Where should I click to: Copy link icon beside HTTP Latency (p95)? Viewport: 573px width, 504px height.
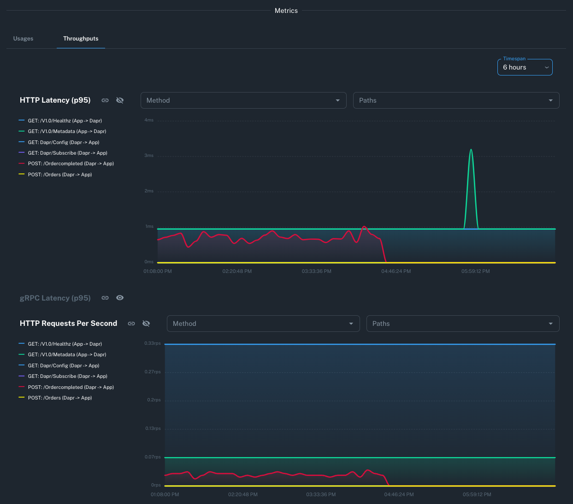tap(105, 100)
